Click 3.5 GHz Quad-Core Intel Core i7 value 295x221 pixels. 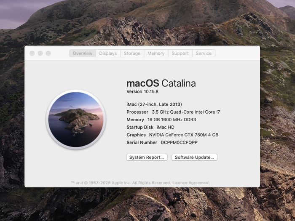pyautogui.click(x=186, y=112)
